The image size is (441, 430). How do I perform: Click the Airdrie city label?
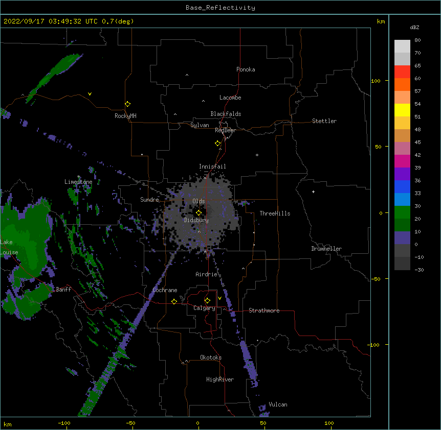coord(206,274)
